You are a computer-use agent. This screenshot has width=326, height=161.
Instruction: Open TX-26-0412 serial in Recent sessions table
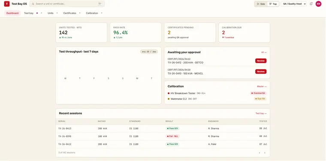65,144
